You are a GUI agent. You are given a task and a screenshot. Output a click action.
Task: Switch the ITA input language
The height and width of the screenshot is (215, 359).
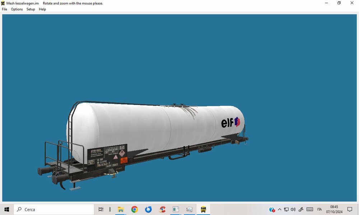click(x=320, y=209)
